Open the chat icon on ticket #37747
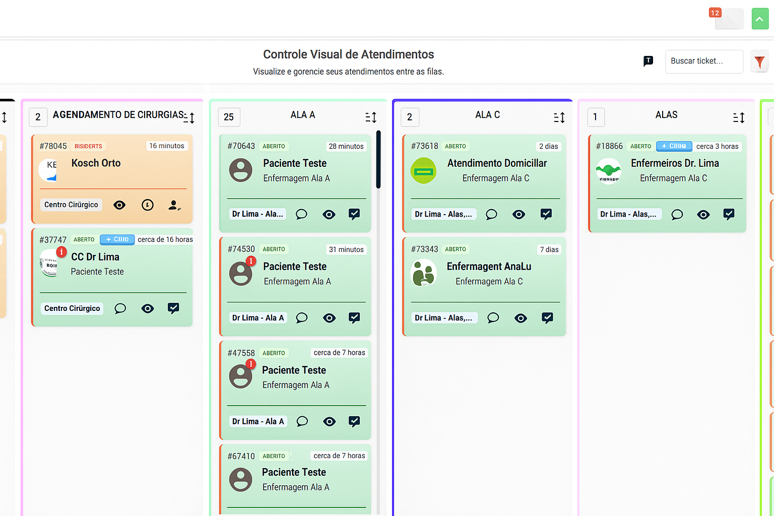 click(120, 308)
